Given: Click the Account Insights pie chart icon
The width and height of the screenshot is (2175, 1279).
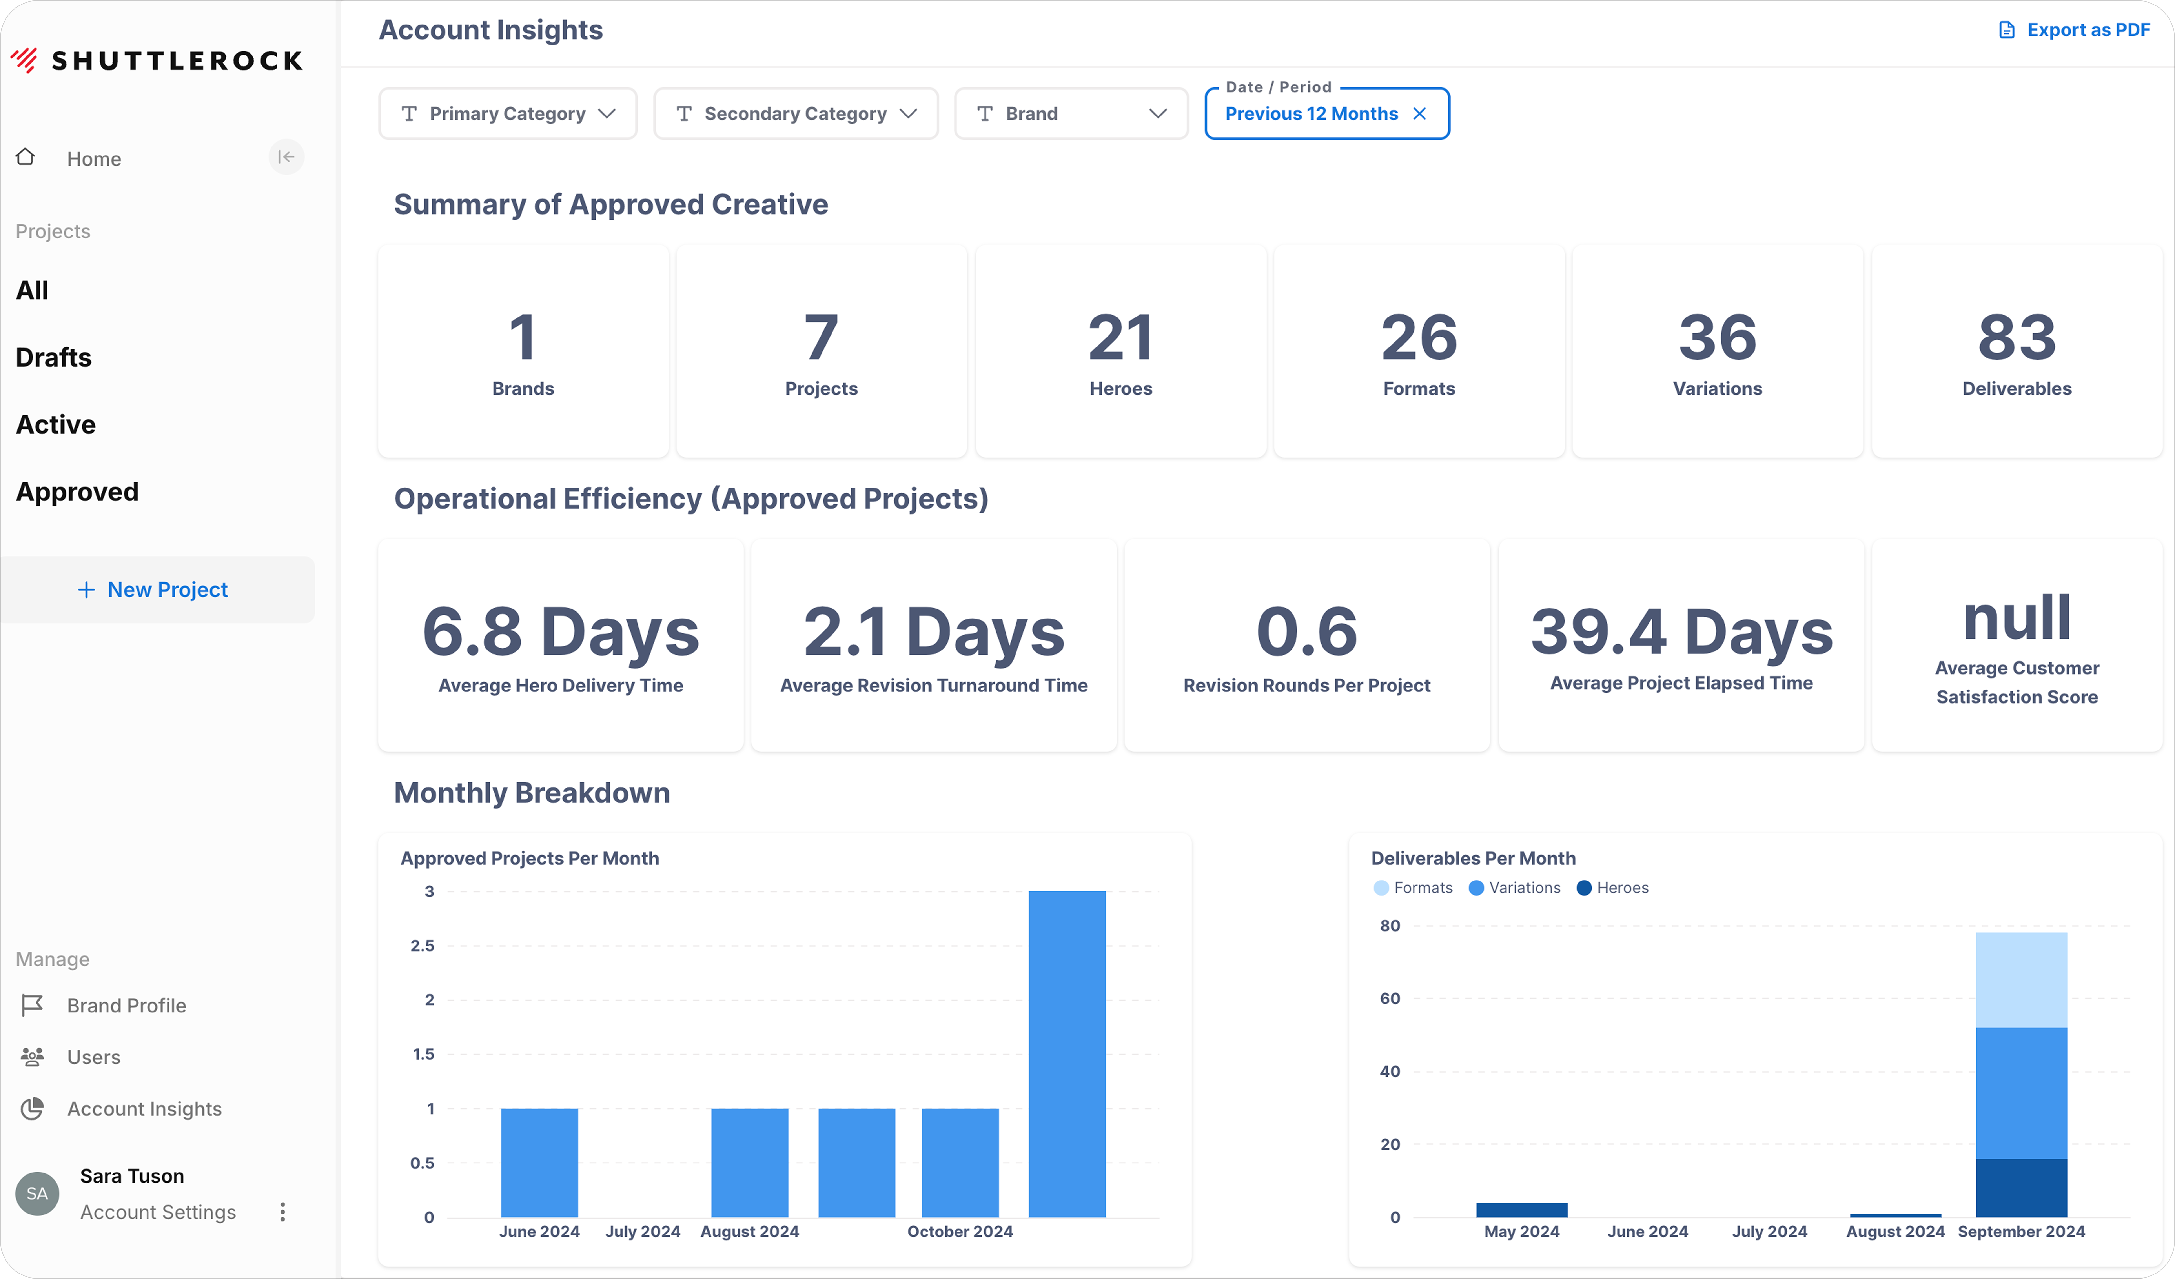Looking at the screenshot, I should tap(32, 1108).
